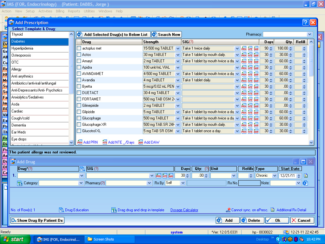Tick the Glipizide checkbox

click(x=79, y=112)
